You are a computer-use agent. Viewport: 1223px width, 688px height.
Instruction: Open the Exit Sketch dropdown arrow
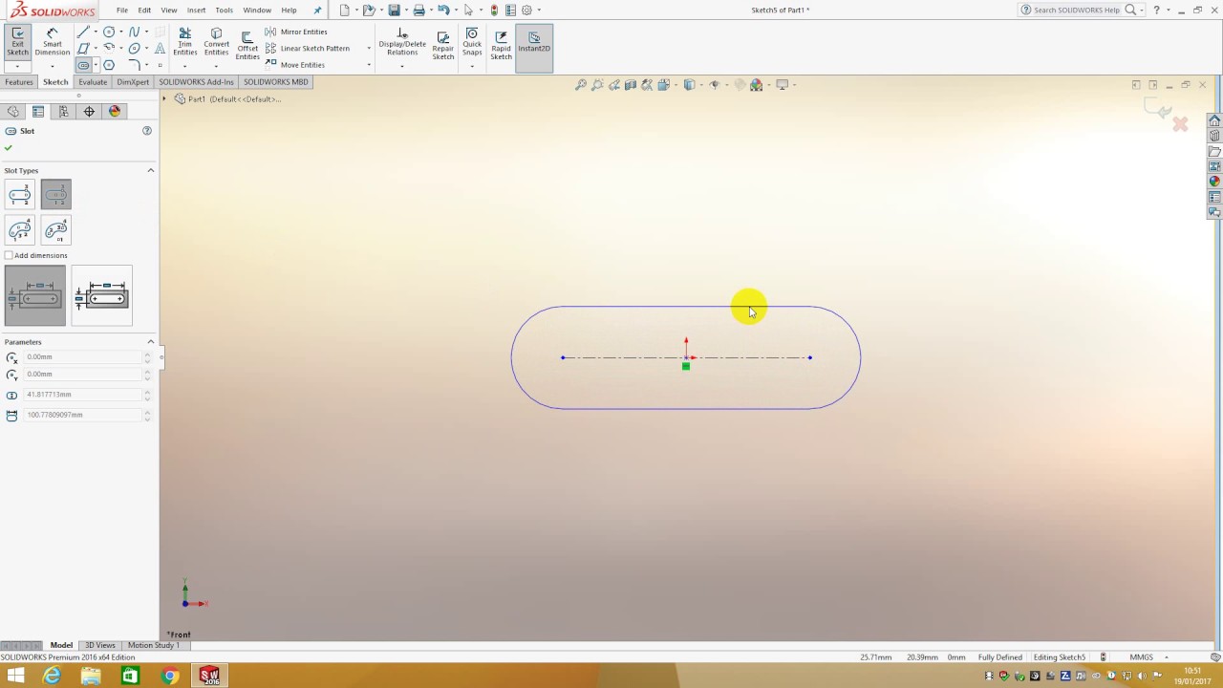point(17,66)
